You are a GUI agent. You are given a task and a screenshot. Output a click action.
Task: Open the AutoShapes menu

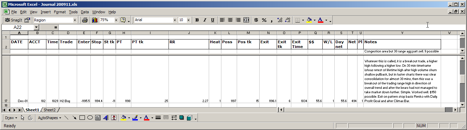pos(49,118)
